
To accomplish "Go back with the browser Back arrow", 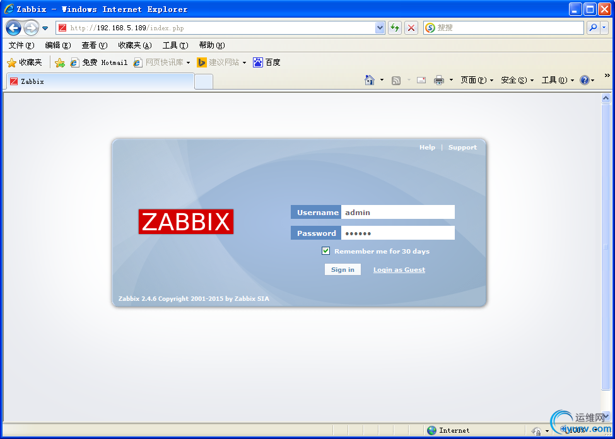I will pyautogui.click(x=13, y=28).
